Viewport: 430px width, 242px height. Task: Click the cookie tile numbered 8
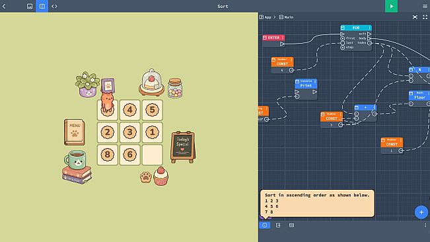tap(108, 155)
